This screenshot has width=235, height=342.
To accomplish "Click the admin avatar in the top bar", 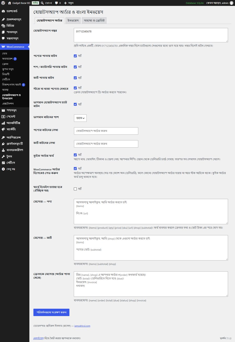I will coord(231,3).
